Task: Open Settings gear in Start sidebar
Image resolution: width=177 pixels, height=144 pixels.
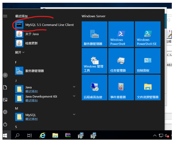Action: tap(5, 112)
